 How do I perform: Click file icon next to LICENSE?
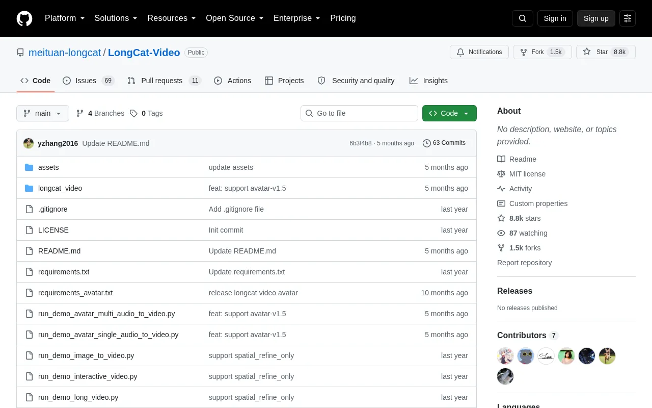pos(29,230)
